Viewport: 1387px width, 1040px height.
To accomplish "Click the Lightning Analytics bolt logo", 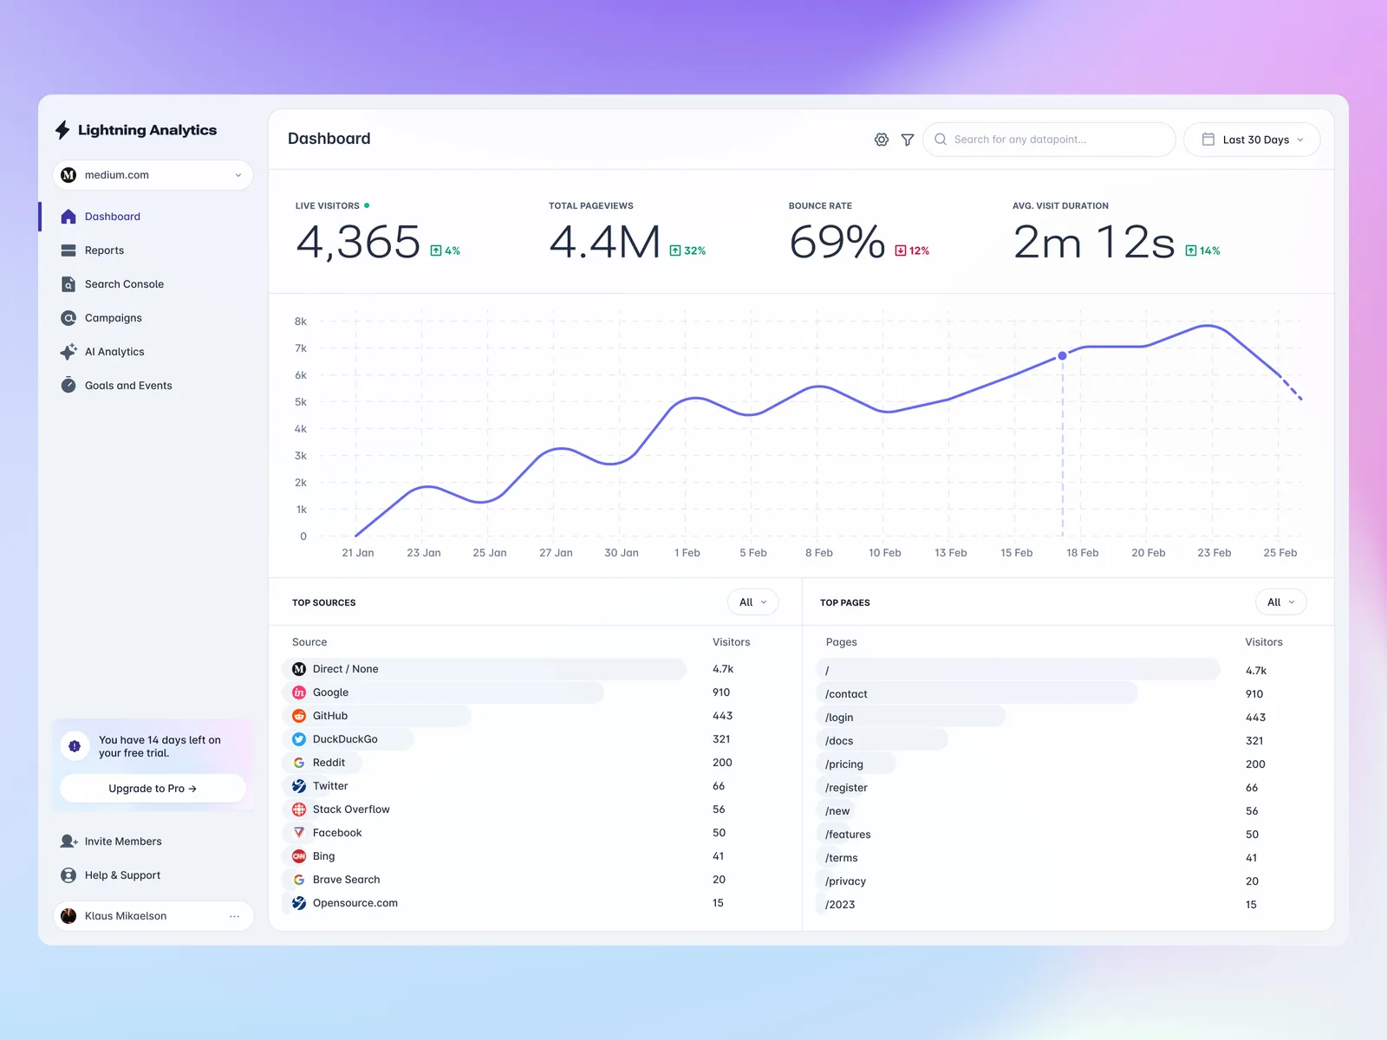I will point(62,130).
